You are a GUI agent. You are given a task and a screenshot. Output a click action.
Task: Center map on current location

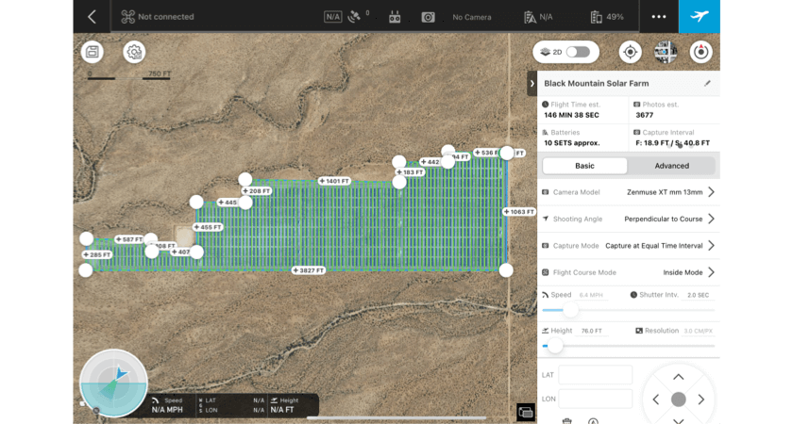click(x=631, y=52)
